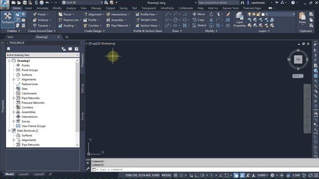Viewport: 319px width, 179px height.
Task: Select the Circle draw tool
Action: coord(175,20)
